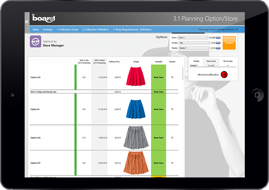
Task: Open the Main menu item
Action: click(x=36, y=30)
